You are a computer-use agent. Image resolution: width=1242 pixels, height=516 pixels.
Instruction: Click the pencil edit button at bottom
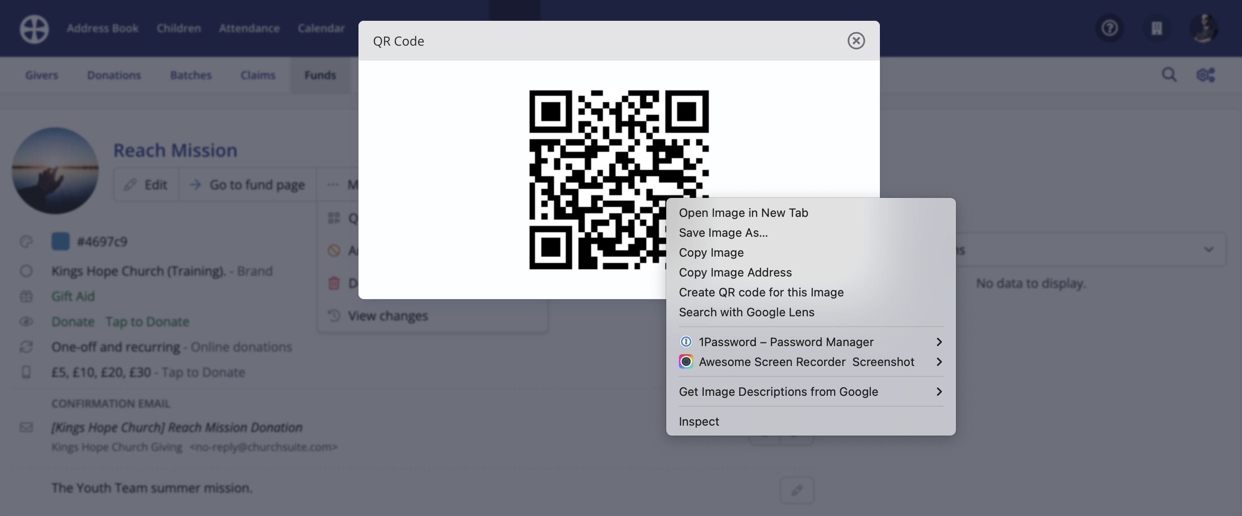[797, 491]
